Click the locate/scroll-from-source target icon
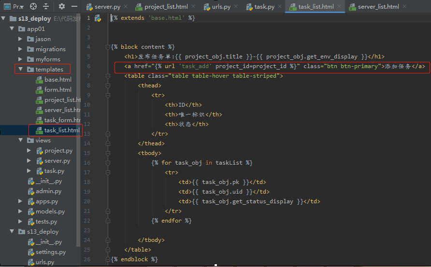The width and height of the screenshot is (431, 267). tap(33, 6)
